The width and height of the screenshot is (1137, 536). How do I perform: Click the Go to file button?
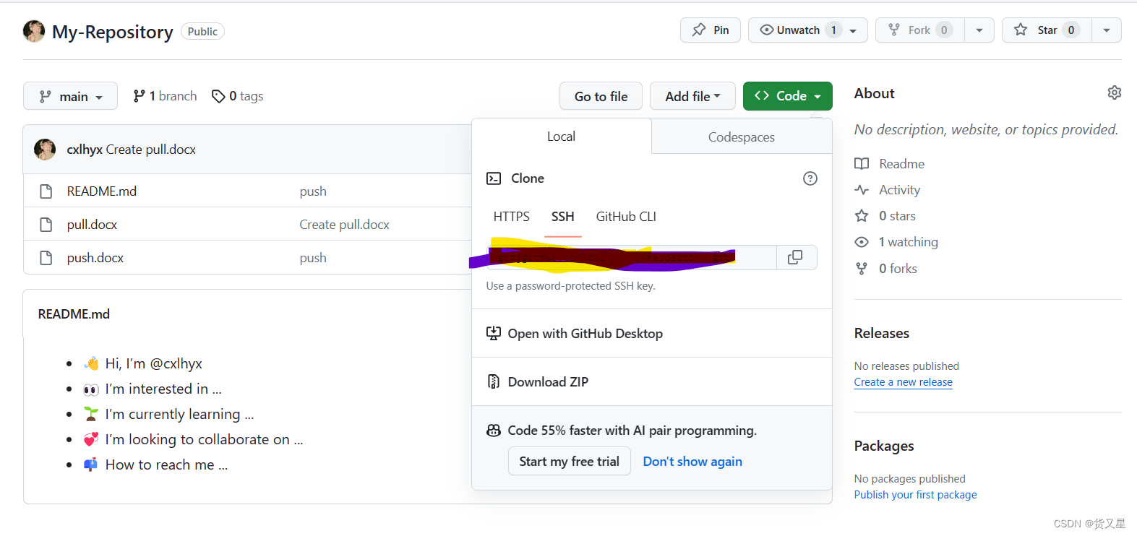pyautogui.click(x=601, y=96)
